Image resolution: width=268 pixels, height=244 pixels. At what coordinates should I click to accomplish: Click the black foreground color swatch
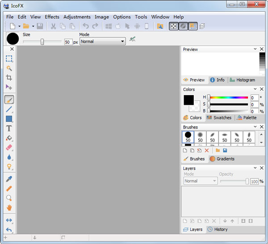point(188,100)
